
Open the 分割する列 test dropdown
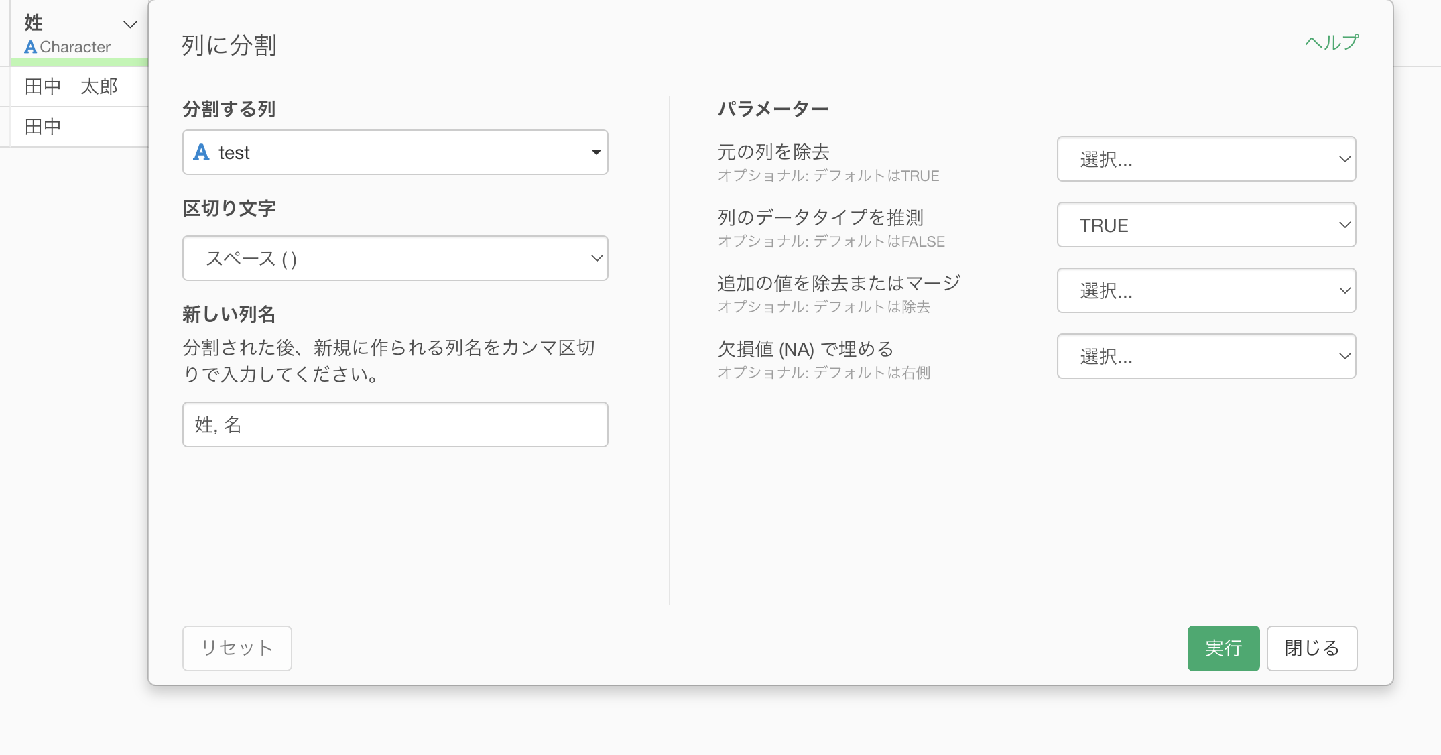pyautogui.click(x=395, y=152)
